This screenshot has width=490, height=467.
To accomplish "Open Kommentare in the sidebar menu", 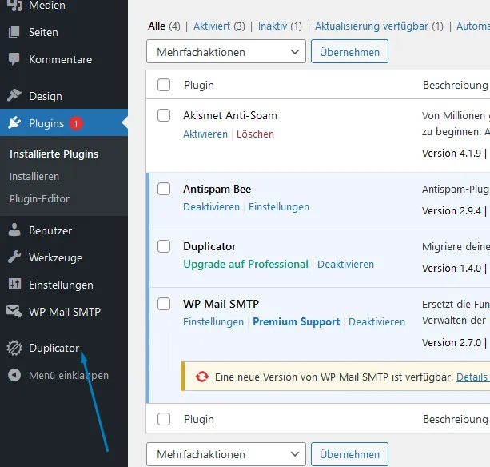I will [60, 59].
